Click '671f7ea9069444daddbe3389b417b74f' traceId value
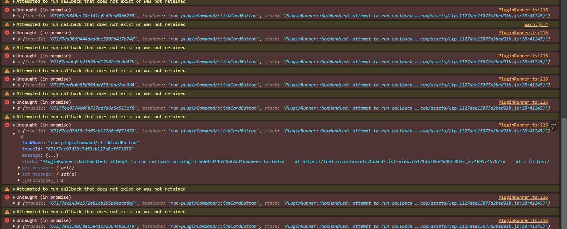 pyautogui.click(x=93, y=39)
